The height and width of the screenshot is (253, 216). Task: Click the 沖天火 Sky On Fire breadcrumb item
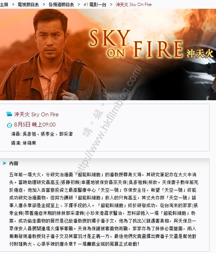click(x=134, y=4)
